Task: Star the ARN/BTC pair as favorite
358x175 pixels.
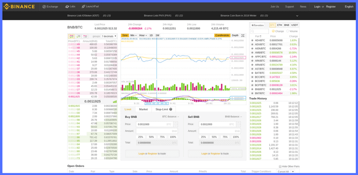Action: tap(252, 65)
